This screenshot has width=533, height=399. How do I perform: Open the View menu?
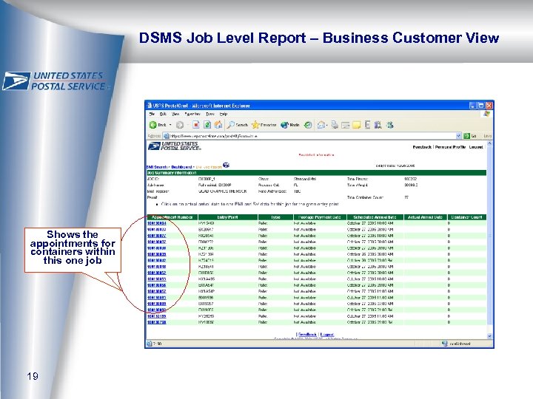(x=175, y=114)
